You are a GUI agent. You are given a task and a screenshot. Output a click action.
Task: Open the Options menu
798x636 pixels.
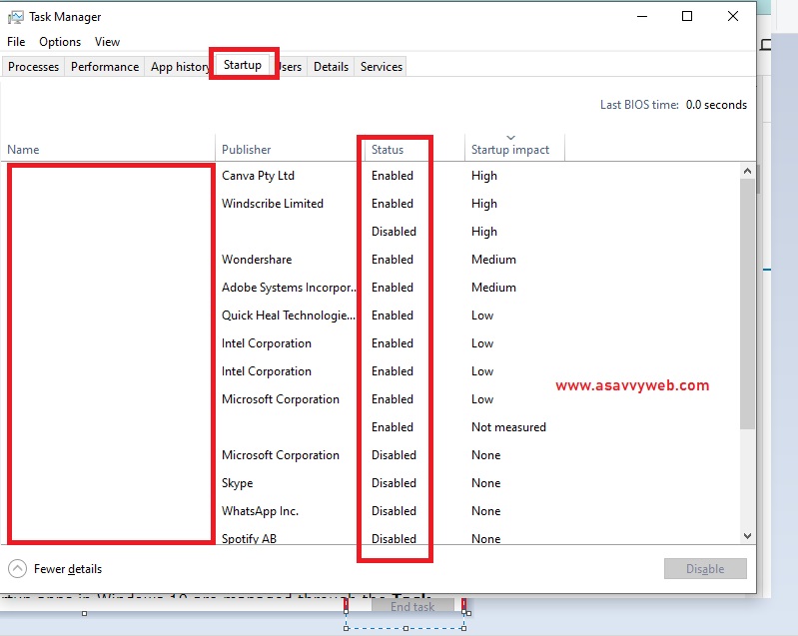(60, 42)
